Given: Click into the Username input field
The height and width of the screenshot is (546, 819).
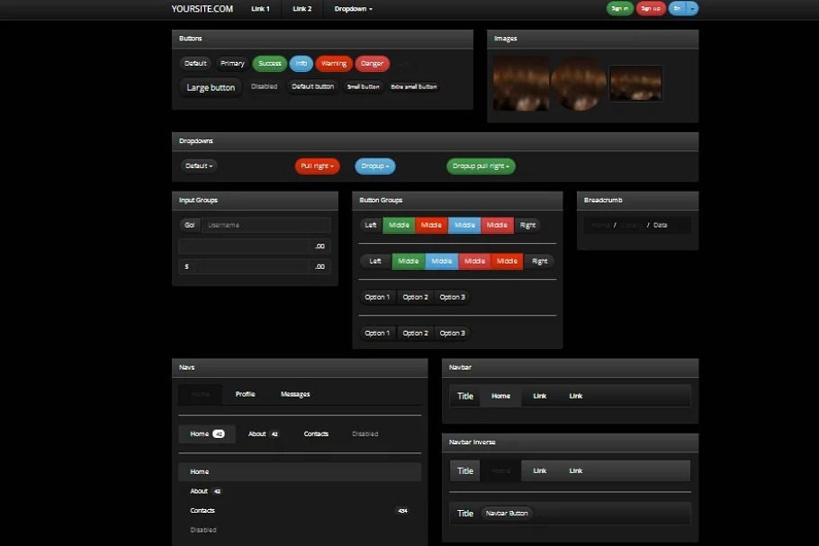Looking at the screenshot, I should point(265,225).
